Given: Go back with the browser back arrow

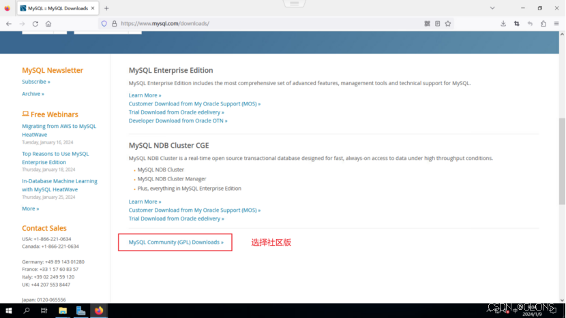Looking at the screenshot, I should (x=9, y=24).
